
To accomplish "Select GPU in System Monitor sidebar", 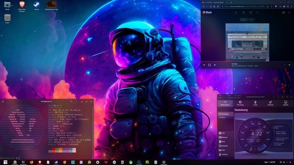I will pos(226,150).
